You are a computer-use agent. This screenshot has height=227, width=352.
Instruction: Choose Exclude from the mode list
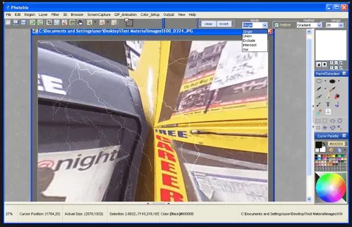tap(255, 40)
